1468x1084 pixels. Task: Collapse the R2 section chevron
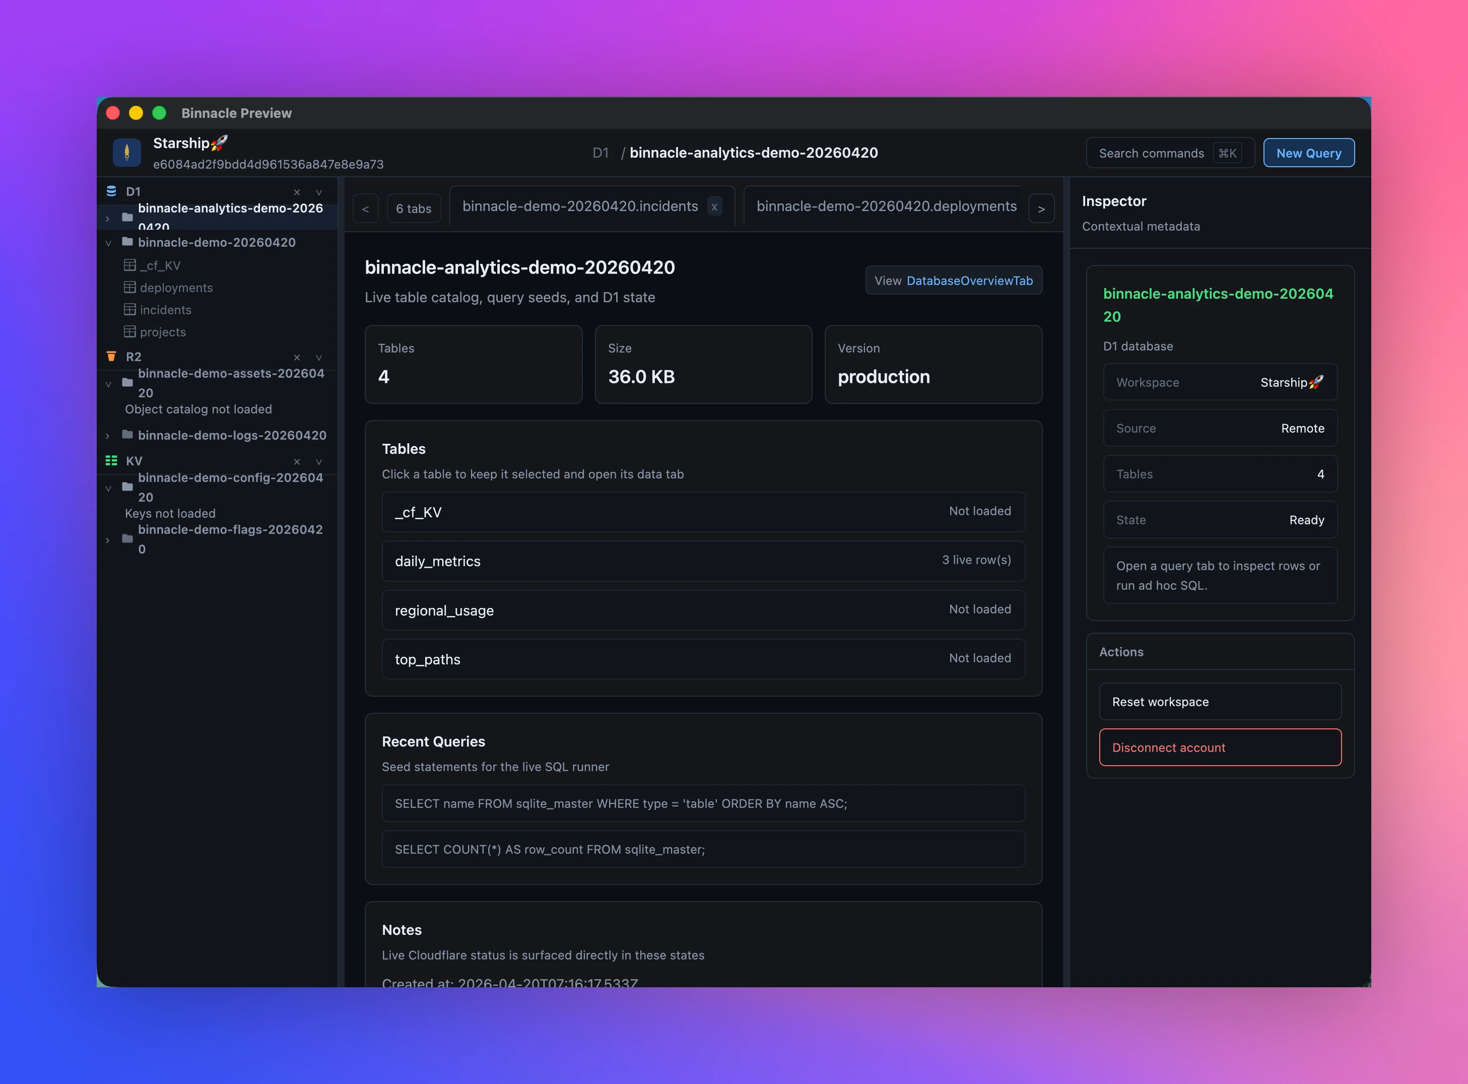pos(319,358)
